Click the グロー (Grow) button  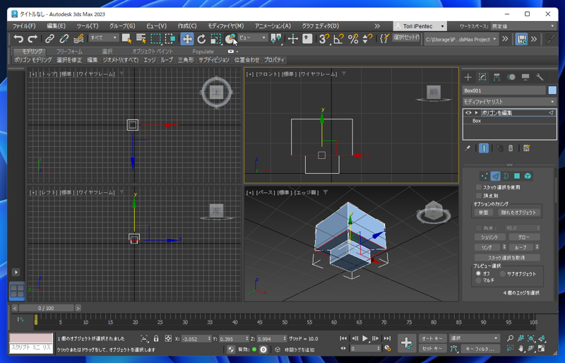point(524,237)
